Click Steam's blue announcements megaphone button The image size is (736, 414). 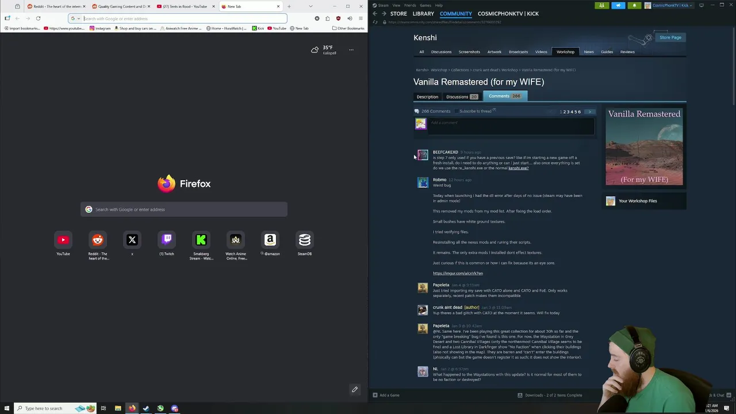tap(618, 5)
